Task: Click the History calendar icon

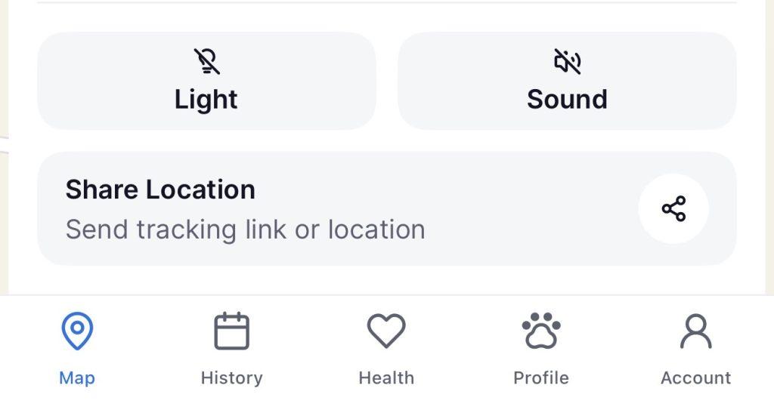Action: pos(231,331)
